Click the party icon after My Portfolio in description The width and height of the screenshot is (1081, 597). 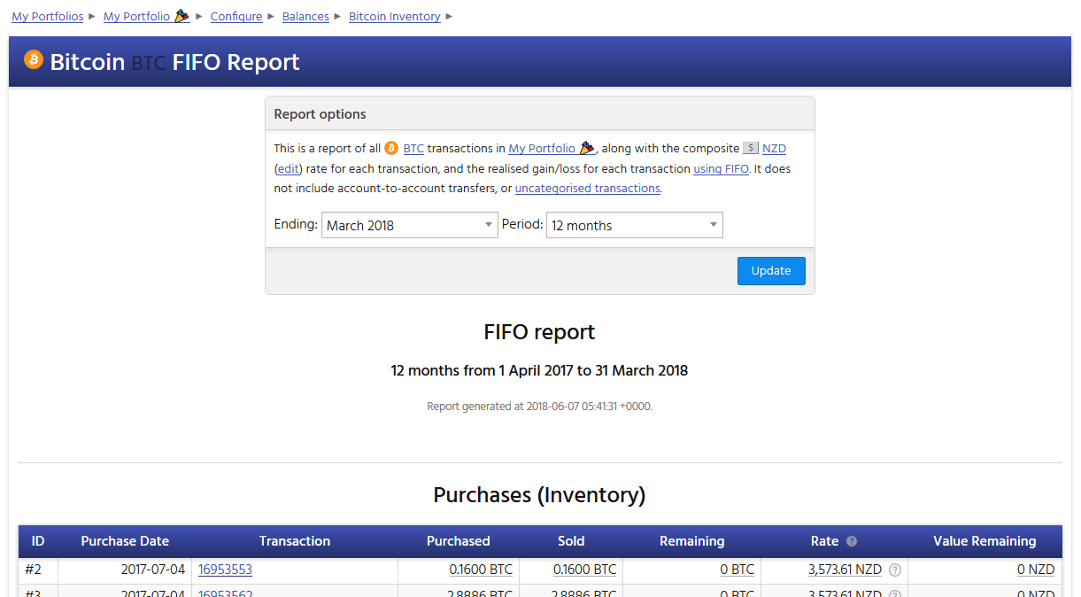587,148
